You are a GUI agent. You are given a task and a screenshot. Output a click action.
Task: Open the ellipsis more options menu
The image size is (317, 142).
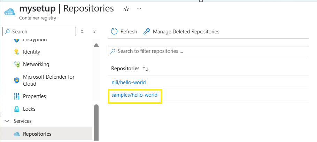139,9
